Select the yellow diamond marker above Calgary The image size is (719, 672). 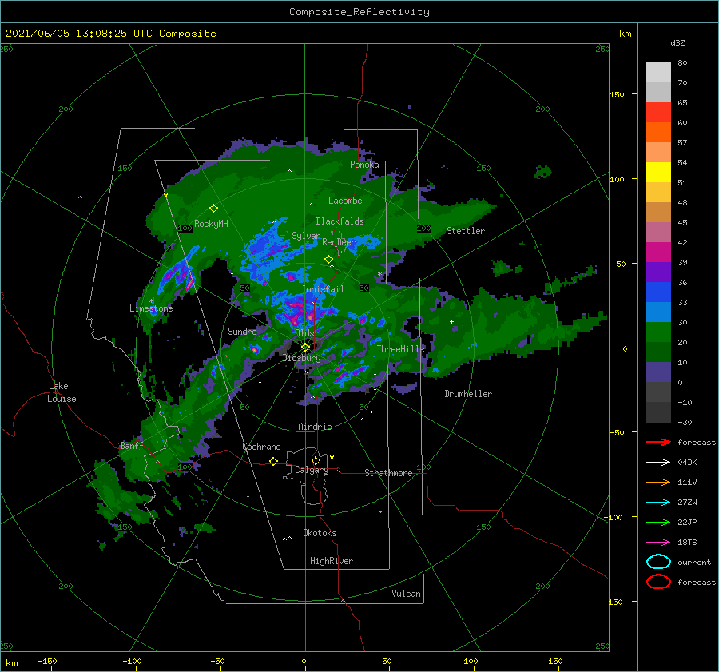tap(316, 460)
